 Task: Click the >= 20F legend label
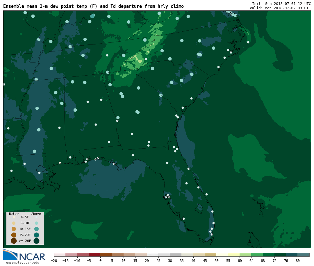click(x=25, y=241)
